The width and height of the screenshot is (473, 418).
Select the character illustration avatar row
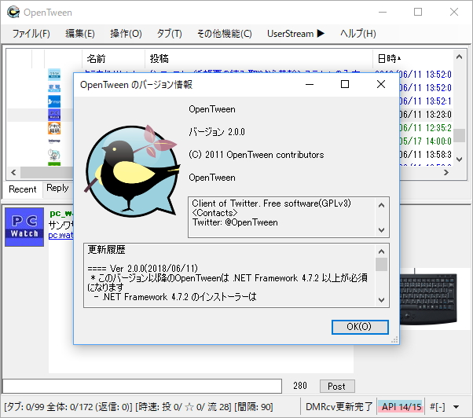[54, 155]
